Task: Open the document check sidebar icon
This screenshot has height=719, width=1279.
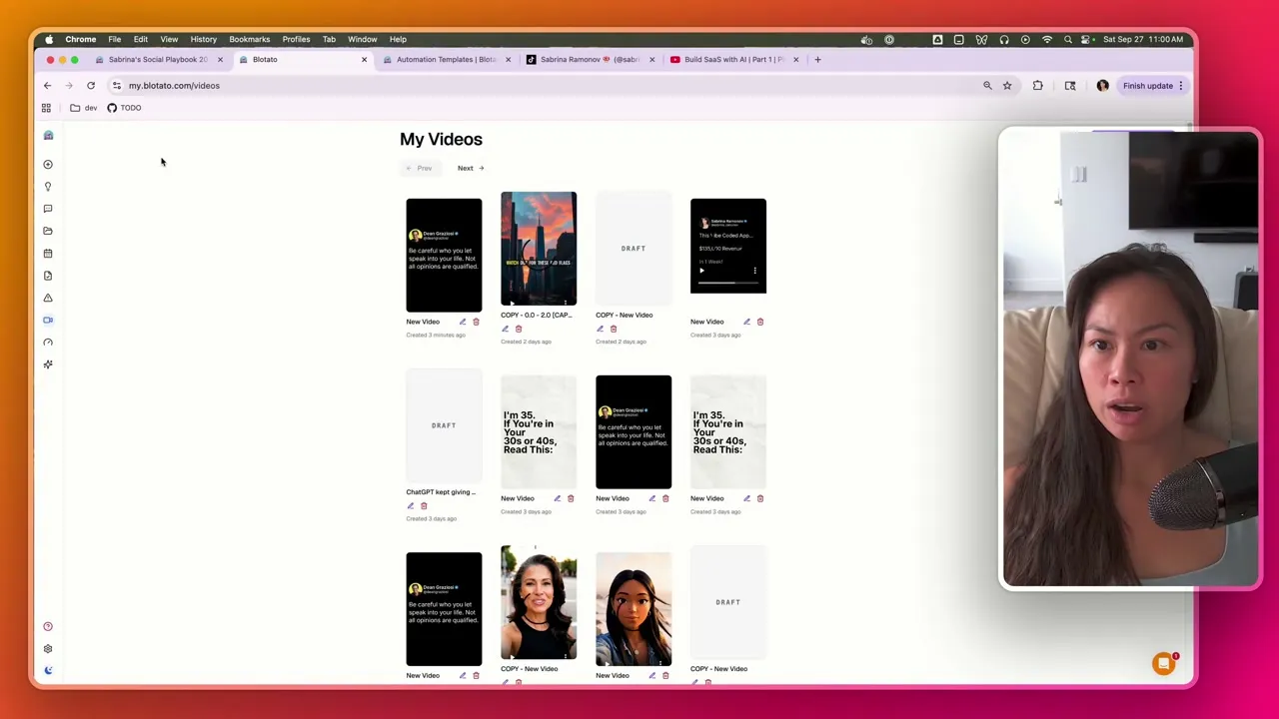Action: 48,276
